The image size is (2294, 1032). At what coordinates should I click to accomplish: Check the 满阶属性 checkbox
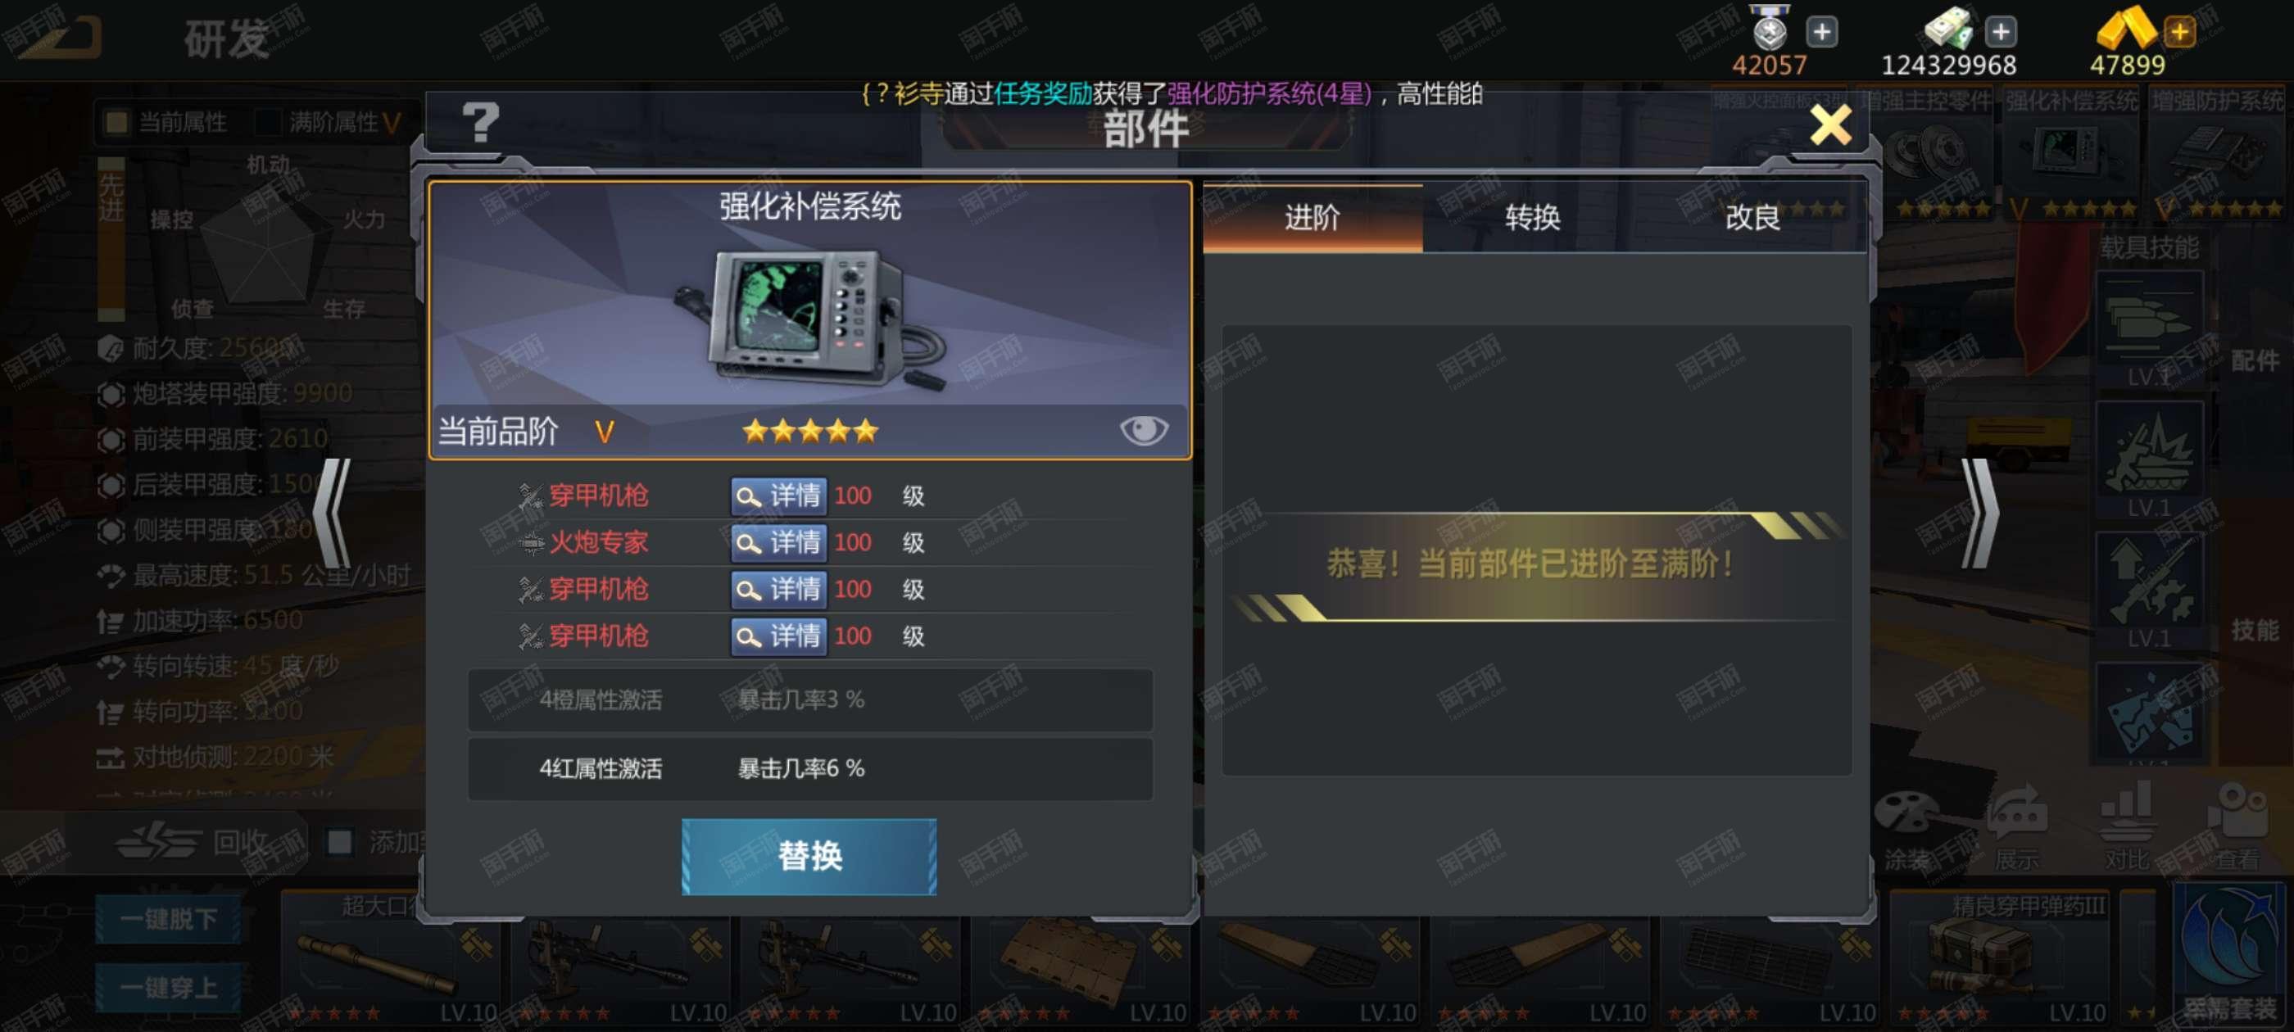pos(267,122)
